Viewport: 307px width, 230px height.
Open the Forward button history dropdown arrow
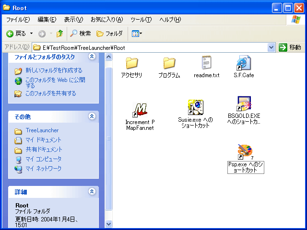tap(51, 34)
